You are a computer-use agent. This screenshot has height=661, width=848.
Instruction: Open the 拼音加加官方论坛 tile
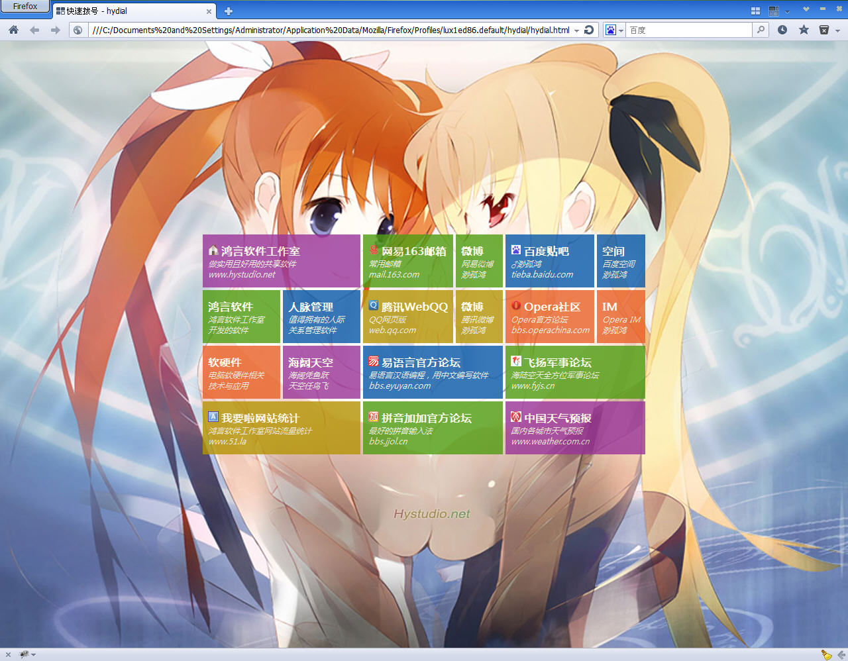[x=433, y=428]
